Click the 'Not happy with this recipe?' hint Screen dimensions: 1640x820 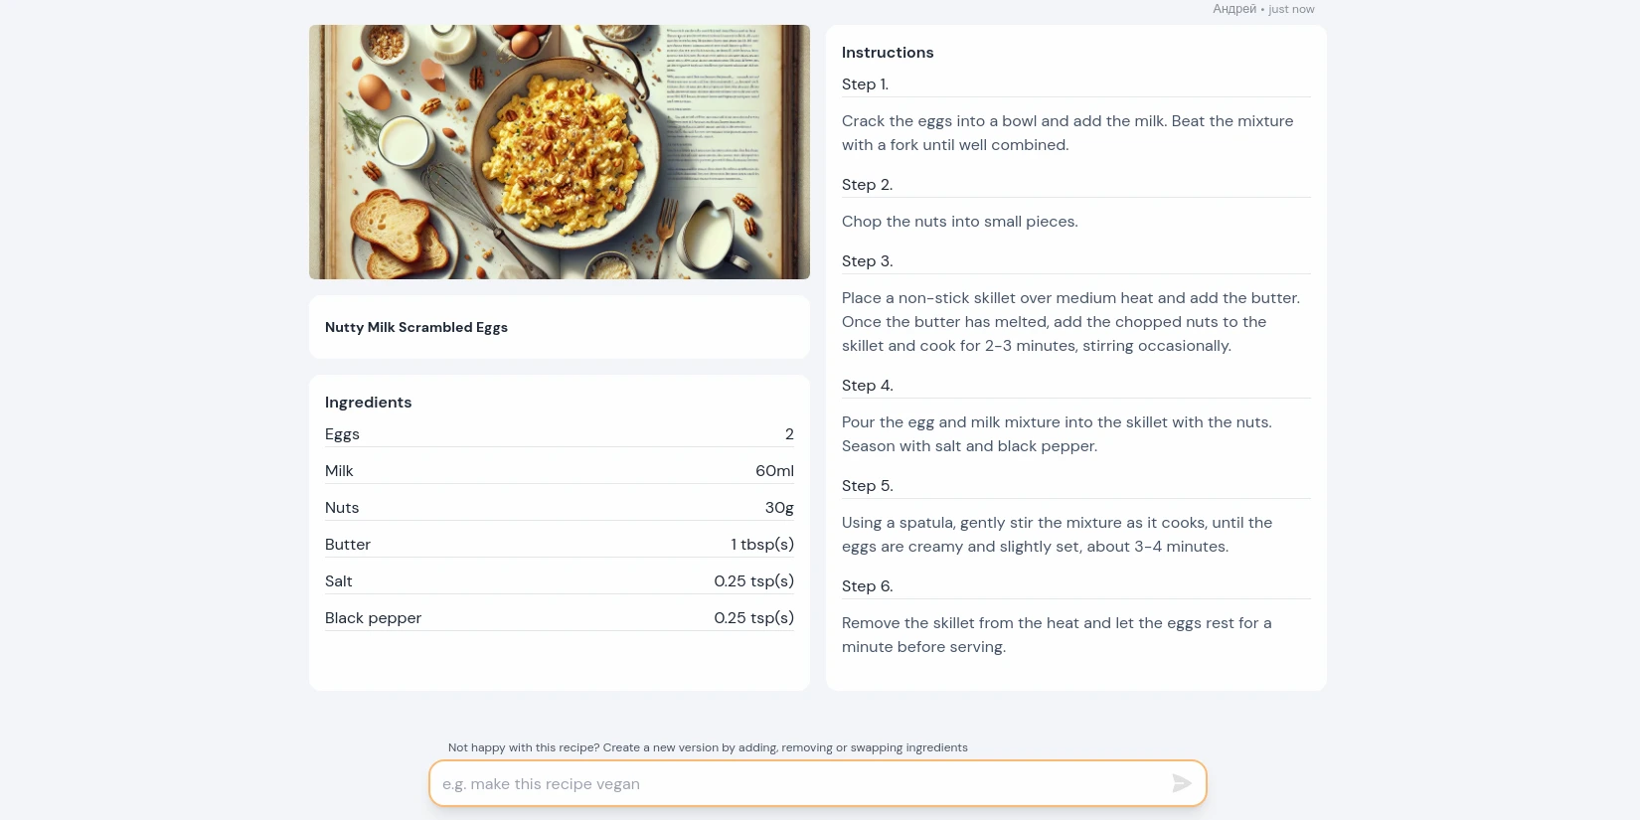click(708, 747)
